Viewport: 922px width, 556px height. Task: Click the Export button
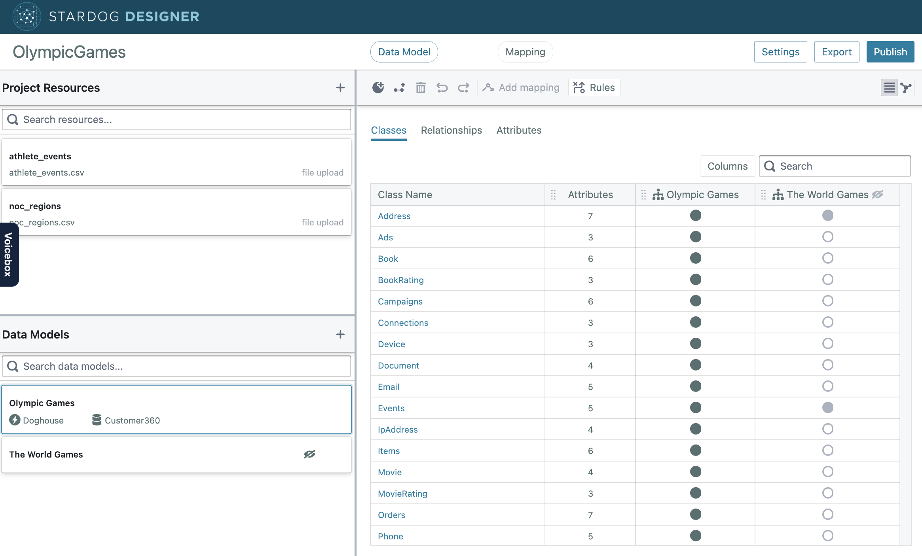coord(837,52)
